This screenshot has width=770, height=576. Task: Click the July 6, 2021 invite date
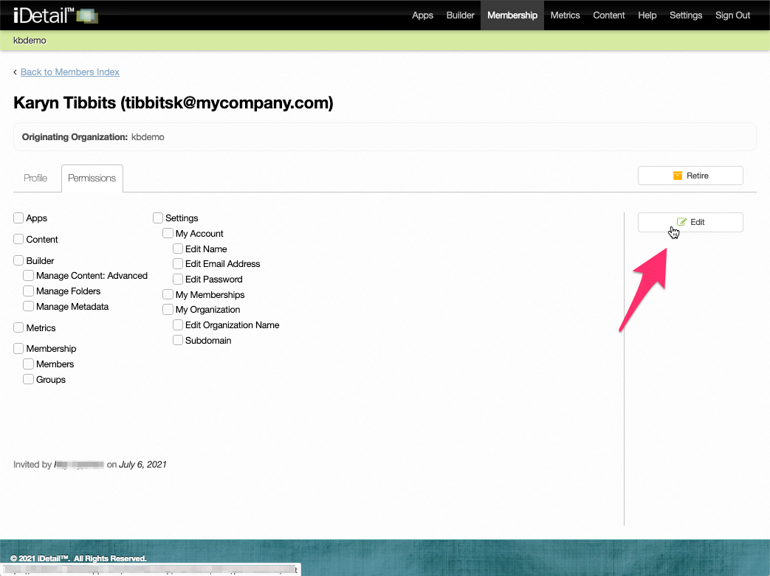(142, 465)
